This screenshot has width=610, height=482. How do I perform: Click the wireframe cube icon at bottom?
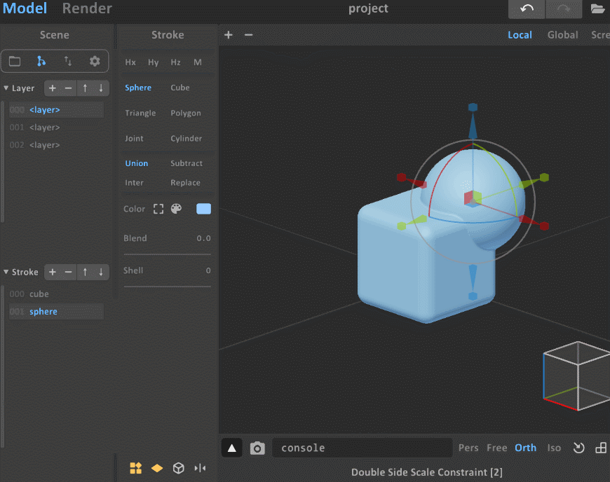click(x=179, y=468)
